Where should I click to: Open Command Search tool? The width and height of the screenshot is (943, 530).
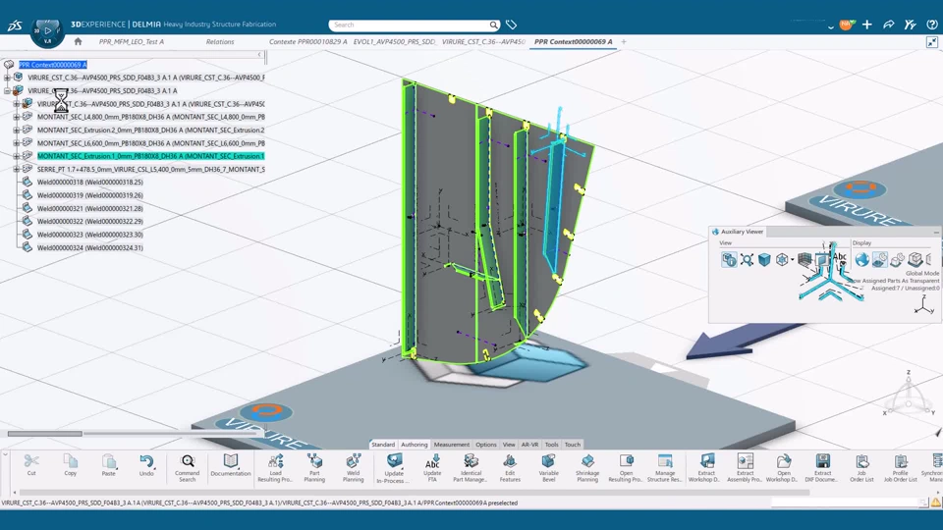[x=188, y=461]
